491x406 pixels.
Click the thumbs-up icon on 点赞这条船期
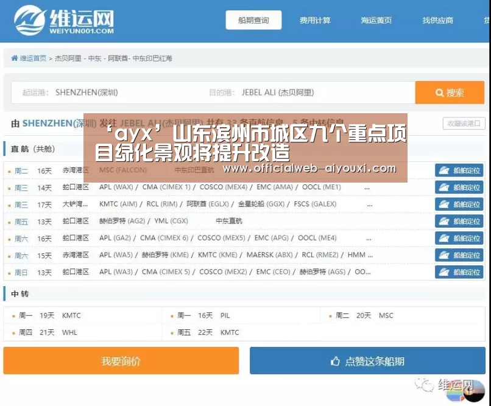pos(335,361)
